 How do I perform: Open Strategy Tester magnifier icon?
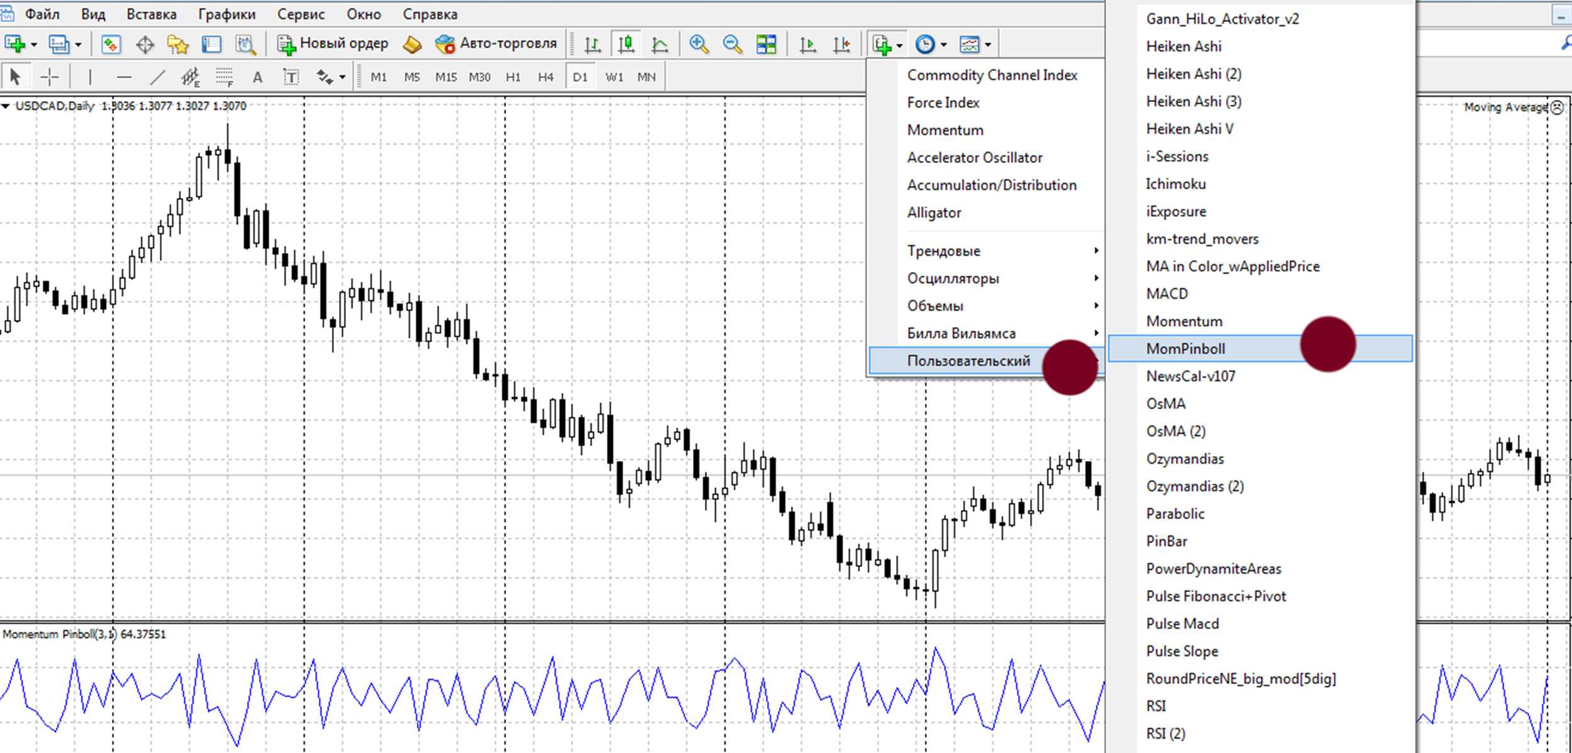click(x=245, y=44)
